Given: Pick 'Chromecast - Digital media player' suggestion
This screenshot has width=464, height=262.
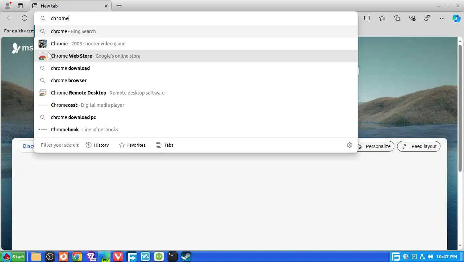Looking at the screenshot, I should (x=196, y=105).
